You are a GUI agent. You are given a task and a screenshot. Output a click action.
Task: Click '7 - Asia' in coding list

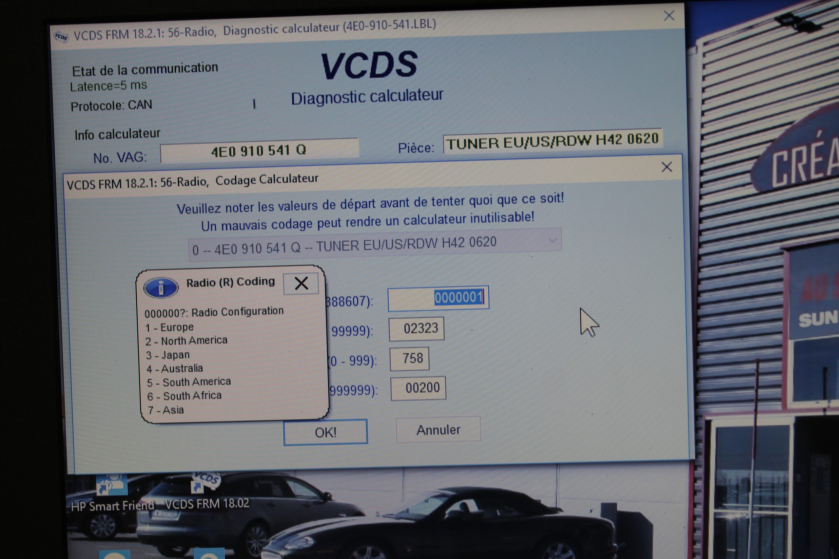[x=166, y=410]
